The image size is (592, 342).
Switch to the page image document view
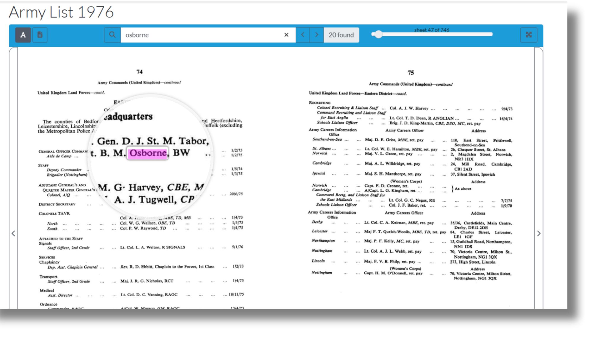click(x=40, y=35)
